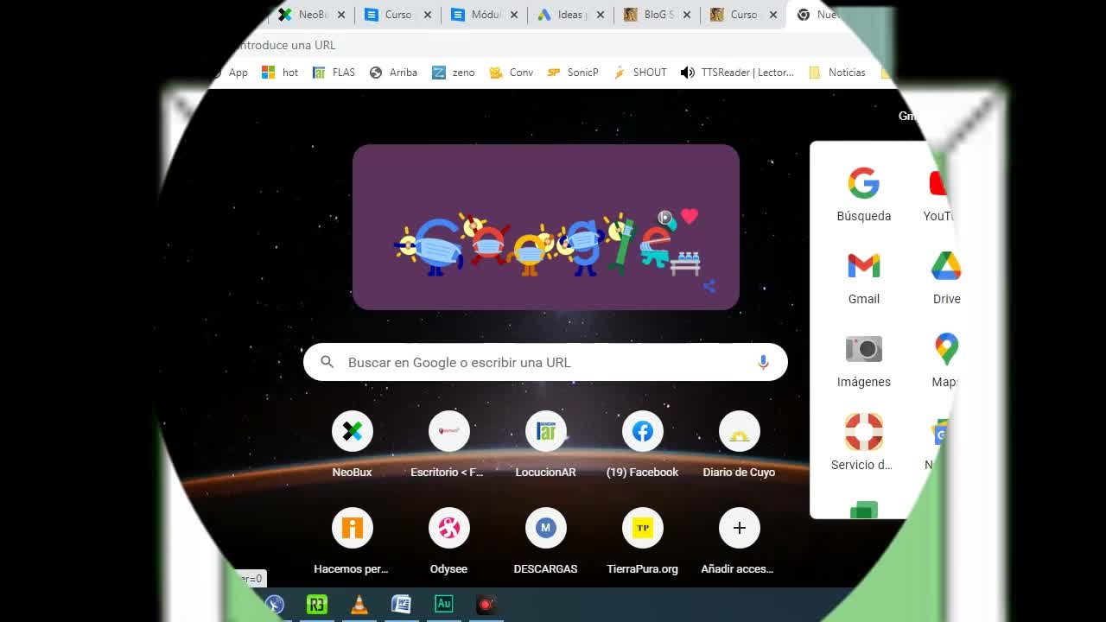The height and width of the screenshot is (622, 1106).
Task: Expand the Noticias bookmarks folder
Action: pos(837,73)
